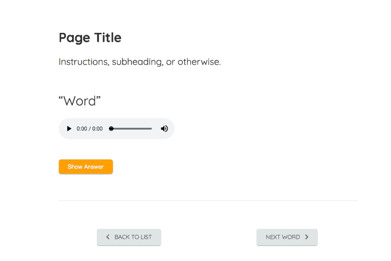Click the Page Title heading
The height and width of the screenshot is (261, 391).
[x=90, y=38]
